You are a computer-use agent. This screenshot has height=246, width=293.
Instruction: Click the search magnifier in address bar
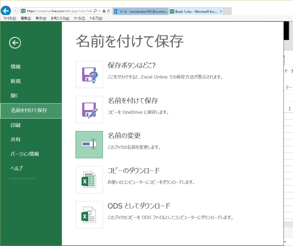95,11
